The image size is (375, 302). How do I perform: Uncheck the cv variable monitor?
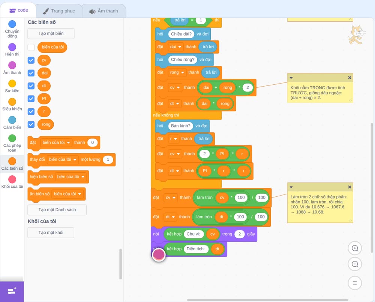[31, 60]
